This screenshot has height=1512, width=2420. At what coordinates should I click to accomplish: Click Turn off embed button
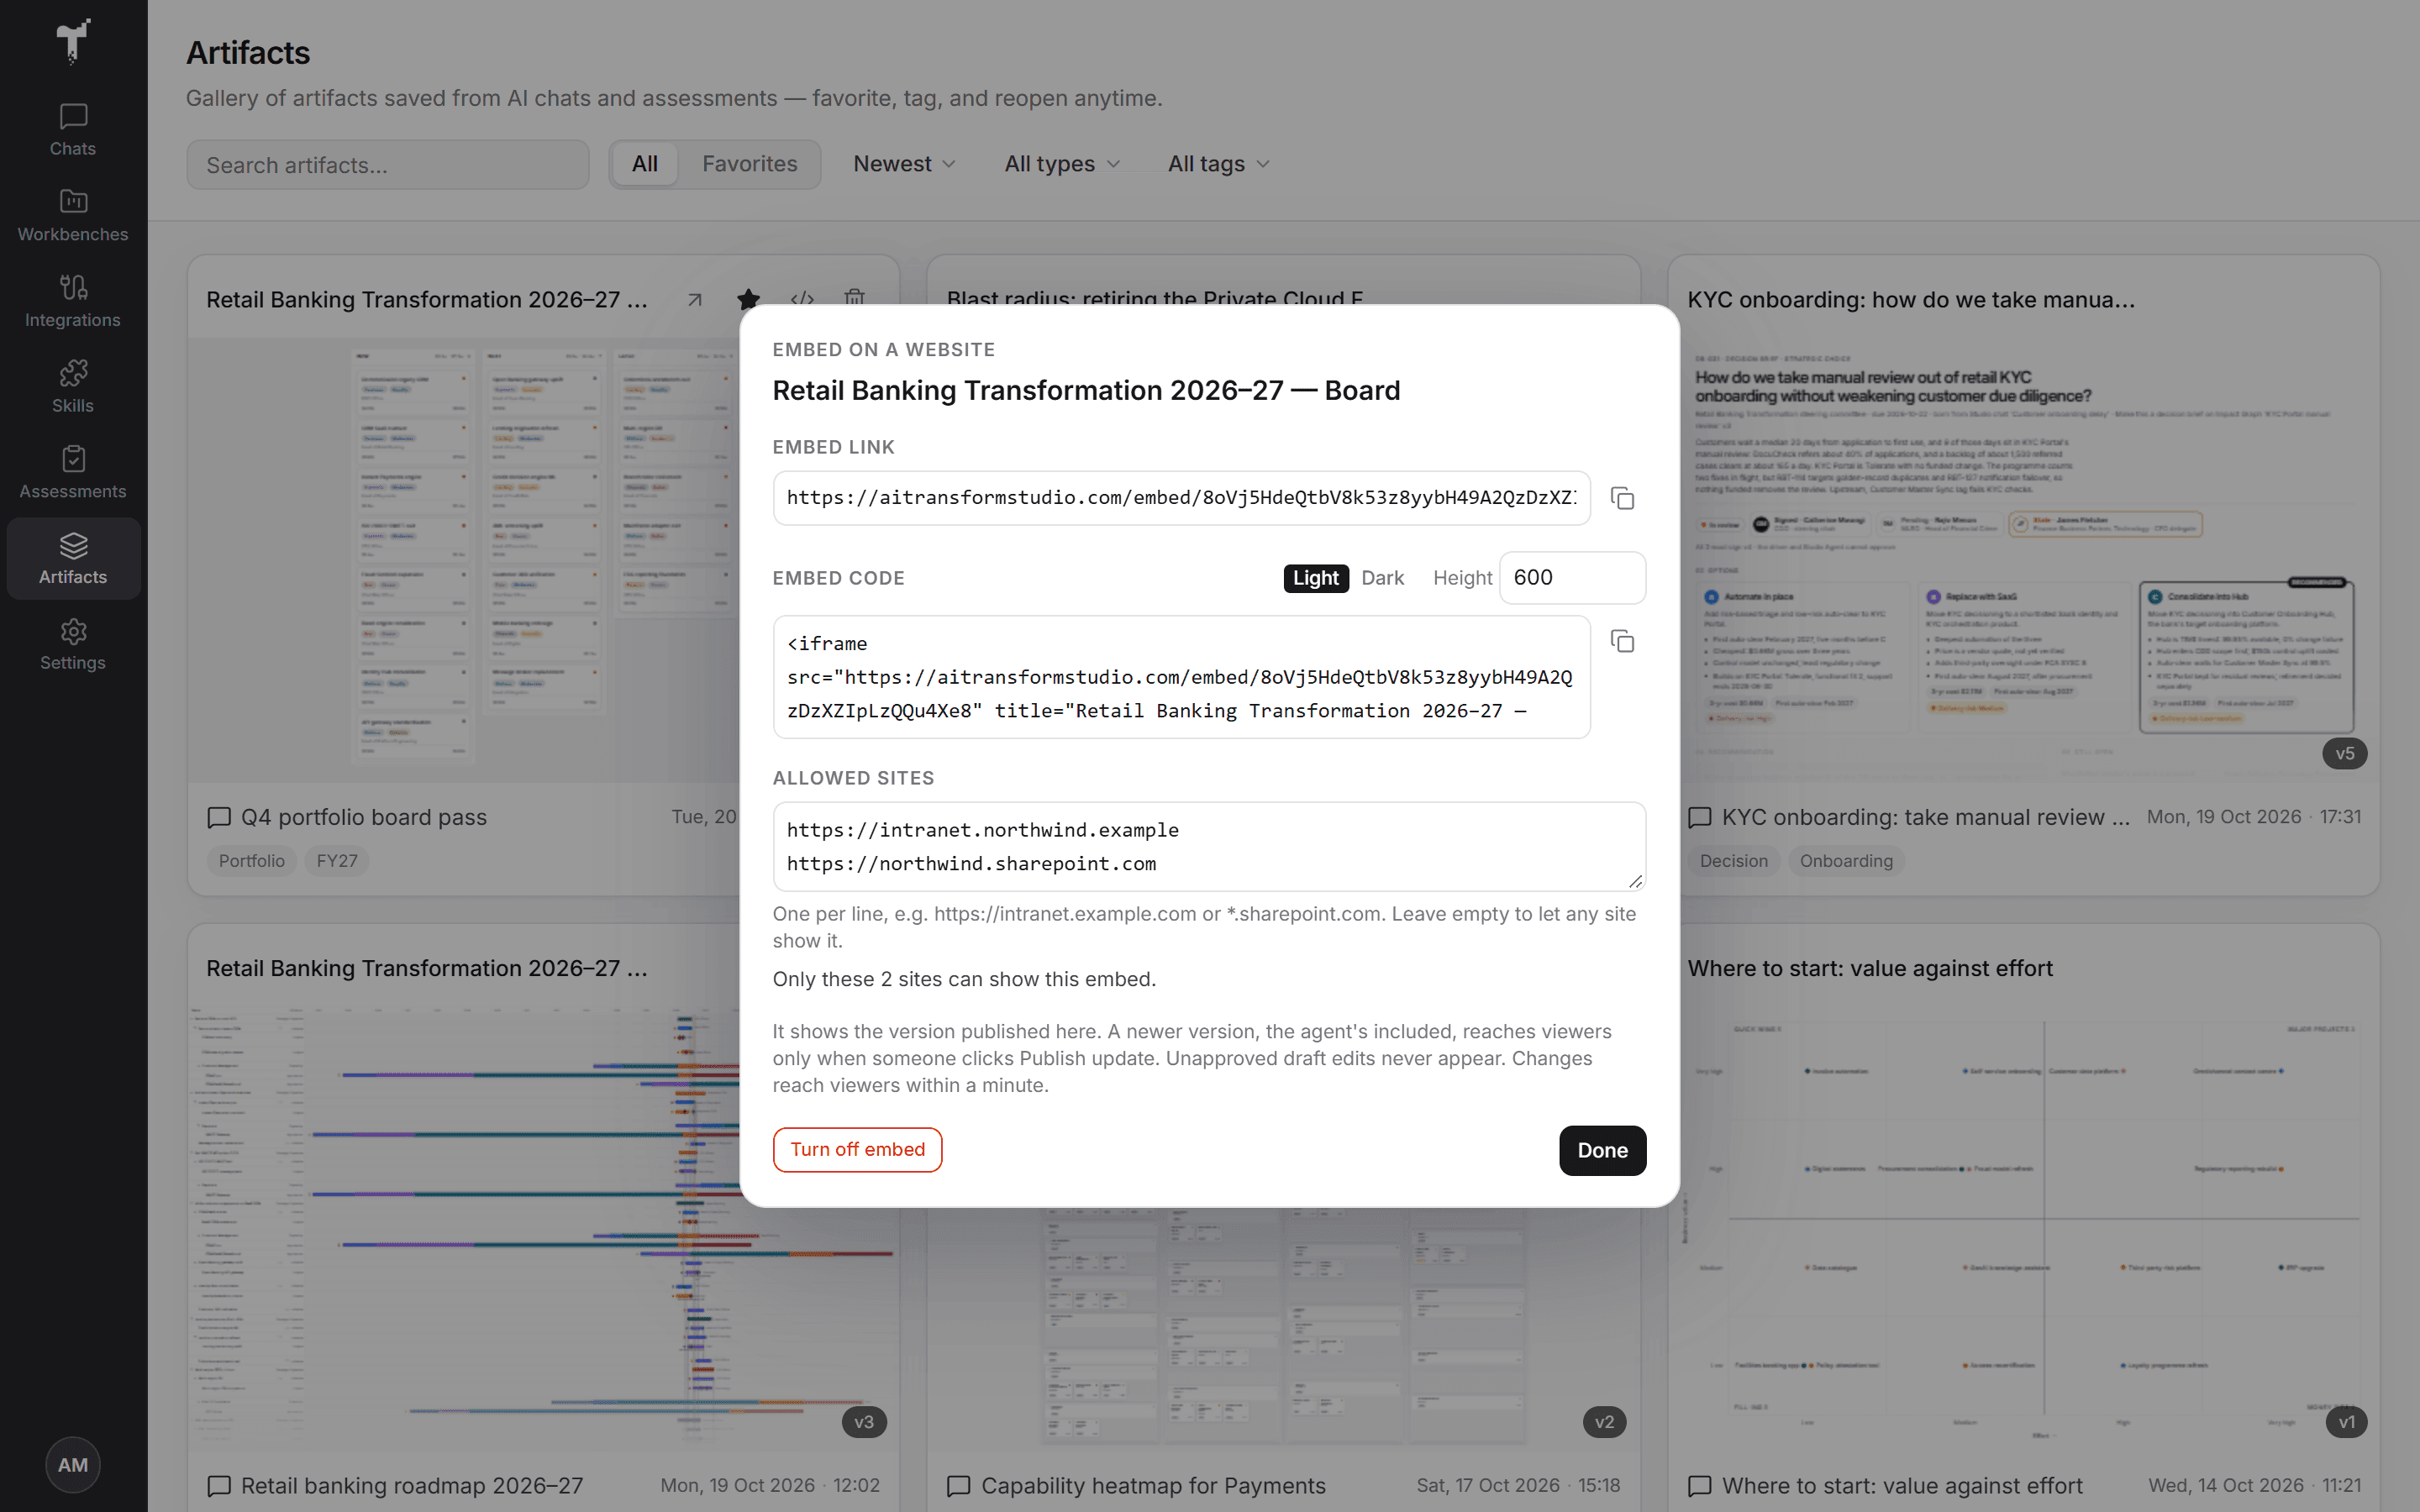coord(857,1150)
